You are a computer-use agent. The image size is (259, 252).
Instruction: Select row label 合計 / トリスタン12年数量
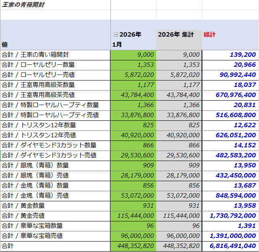[x=39, y=125]
